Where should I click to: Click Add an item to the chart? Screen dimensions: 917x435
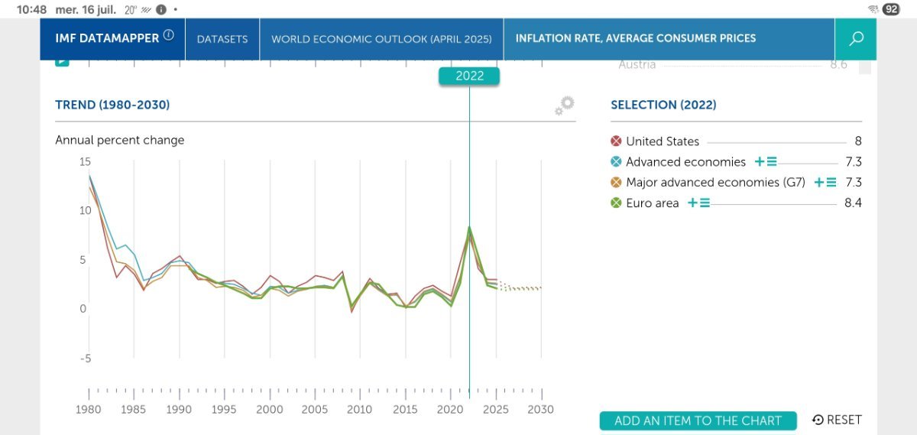click(x=698, y=420)
